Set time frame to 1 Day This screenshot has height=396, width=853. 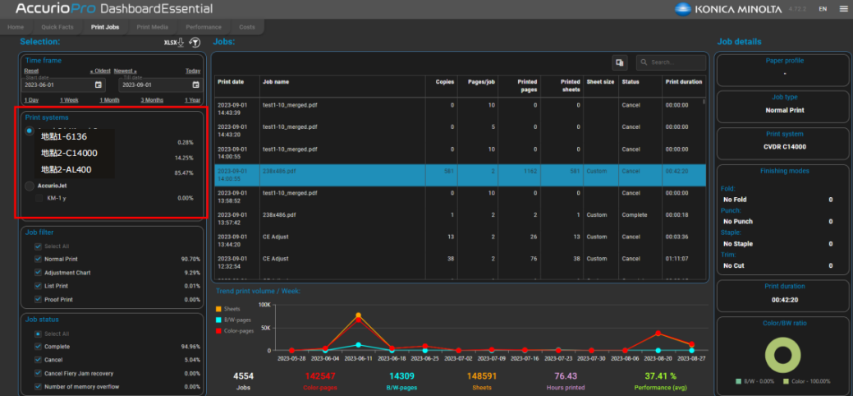pos(31,100)
